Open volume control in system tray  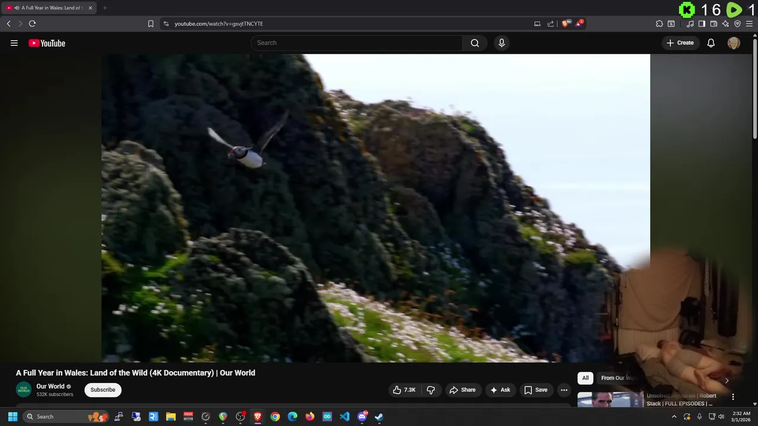(x=721, y=417)
